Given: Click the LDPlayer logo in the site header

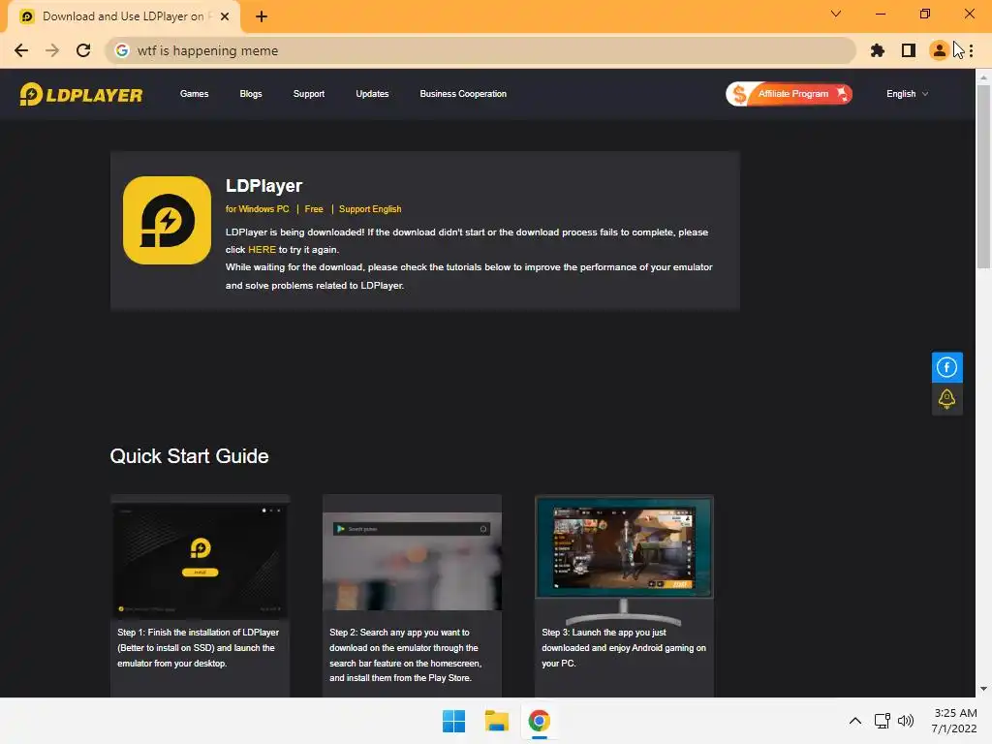Looking at the screenshot, I should tap(81, 94).
